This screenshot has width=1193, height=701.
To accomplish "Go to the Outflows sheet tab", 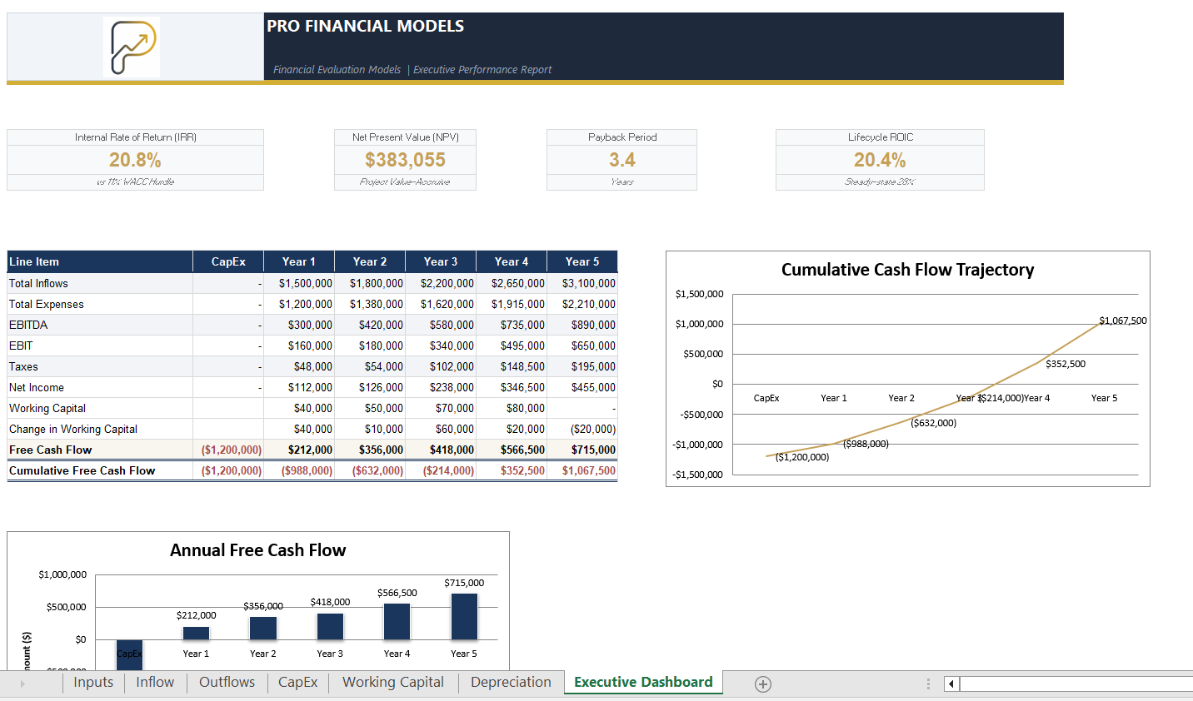I will point(227,683).
